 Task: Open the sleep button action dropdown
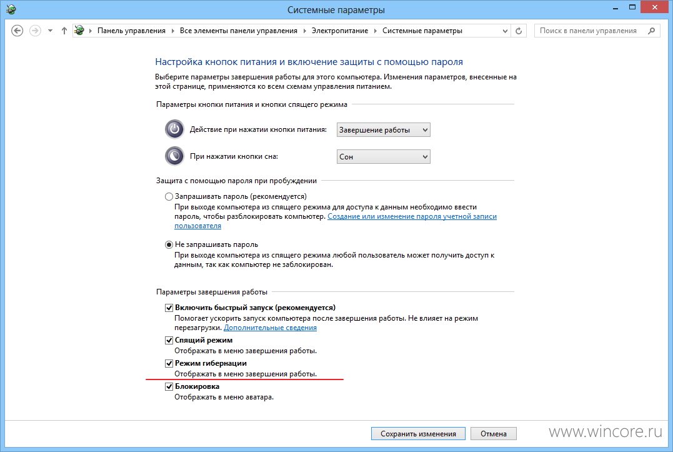[x=383, y=157]
